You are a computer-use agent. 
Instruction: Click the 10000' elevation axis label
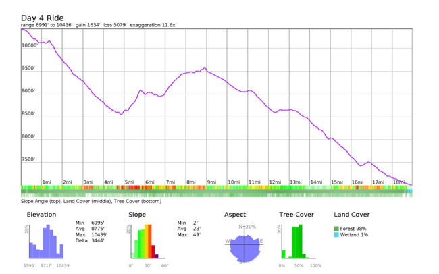click(x=30, y=46)
